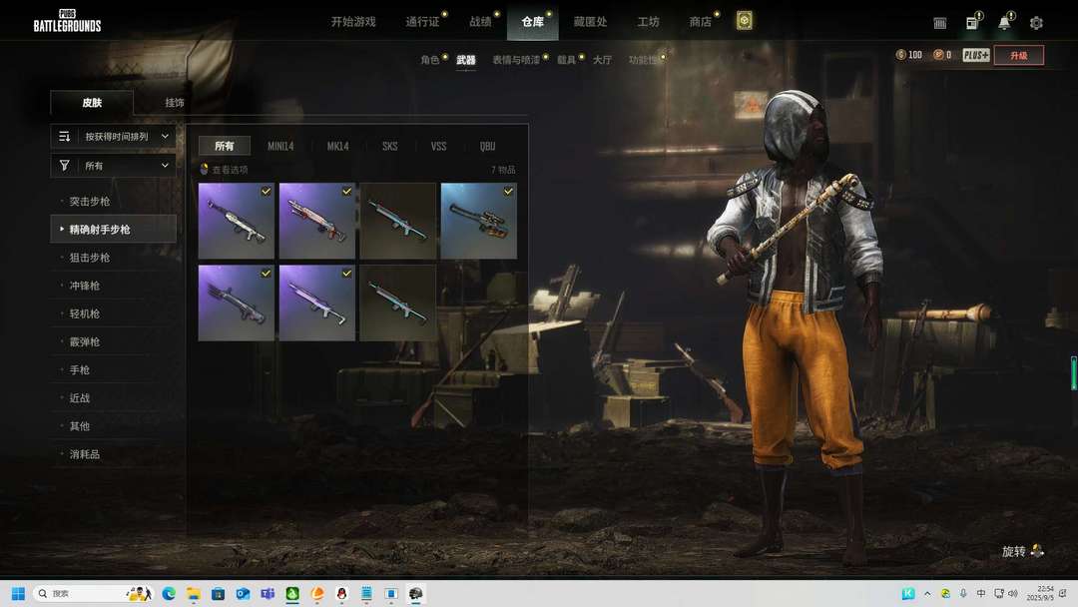
Task: Filter skins by MINI14
Action: click(280, 146)
